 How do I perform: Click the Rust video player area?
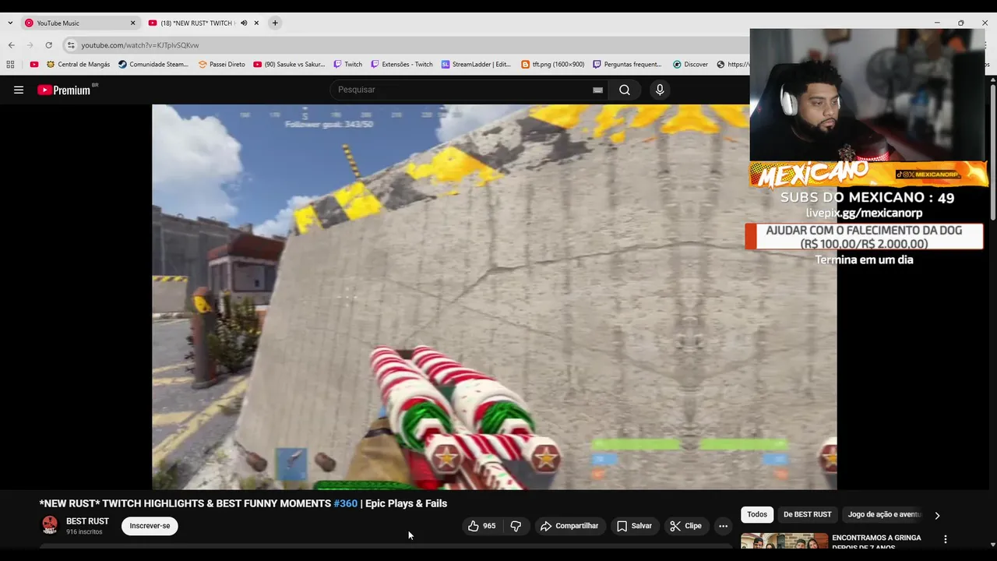494,297
